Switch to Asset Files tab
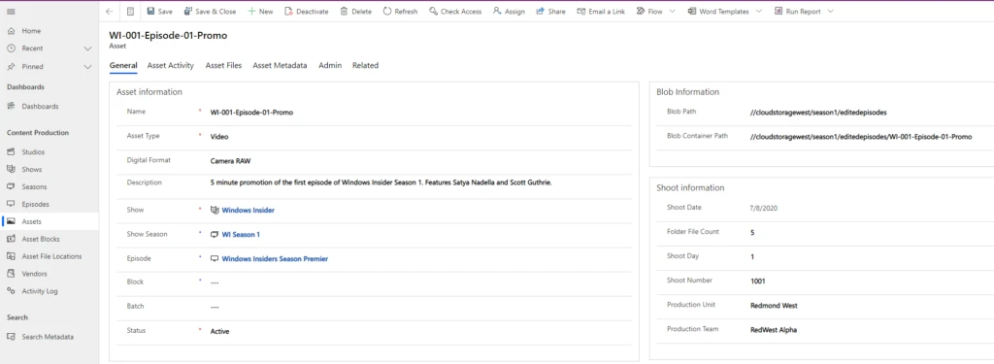This screenshot has width=994, height=364. 223,65
